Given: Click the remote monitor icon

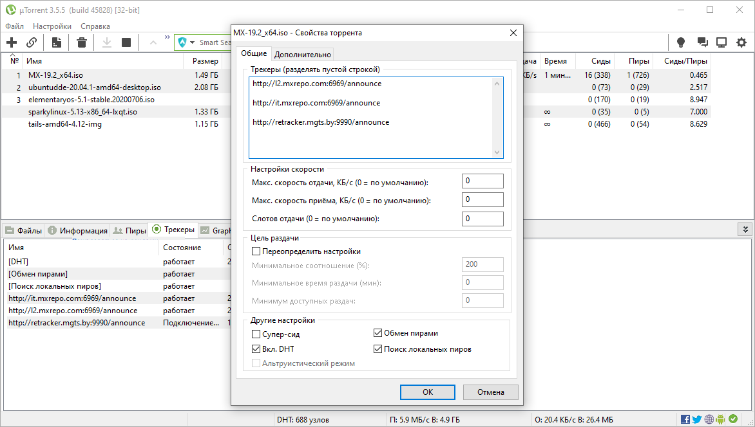Looking at the screenshot, I should (722, 42).
